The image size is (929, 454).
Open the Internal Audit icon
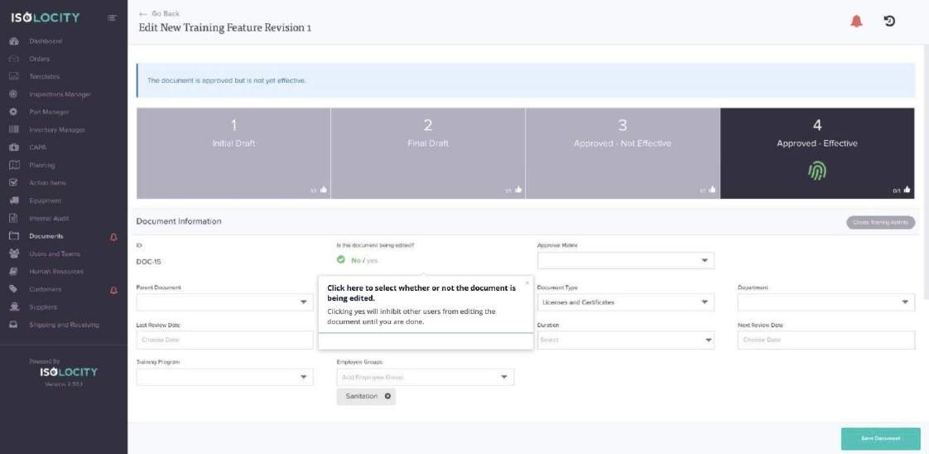(x=14, y=219)
